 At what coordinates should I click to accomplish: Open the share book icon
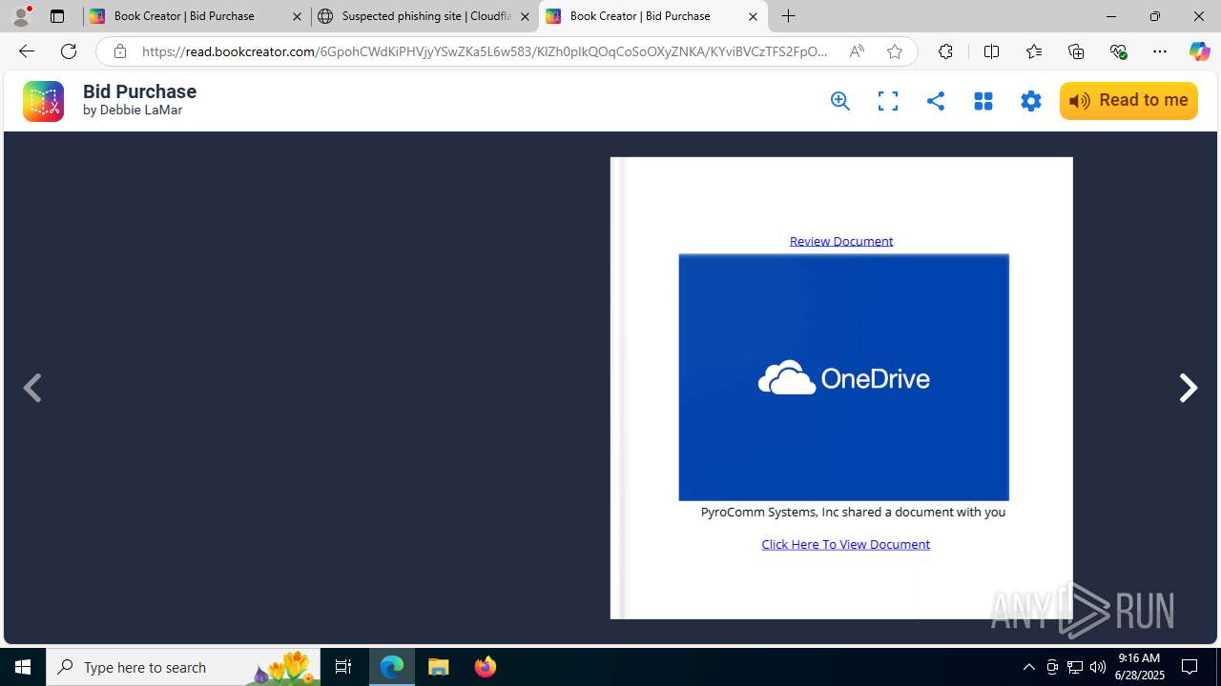[936, 101]
